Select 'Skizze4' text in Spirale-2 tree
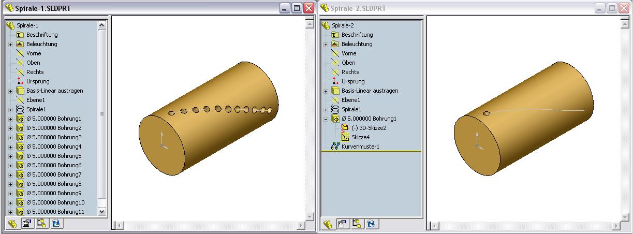Screen dimensions: 633x234 360,137
